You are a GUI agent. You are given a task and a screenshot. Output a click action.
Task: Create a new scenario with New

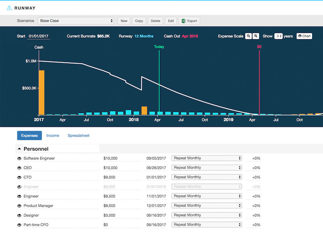(x=124, y=21)
